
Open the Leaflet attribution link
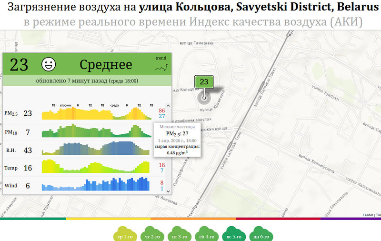[368, 215]
